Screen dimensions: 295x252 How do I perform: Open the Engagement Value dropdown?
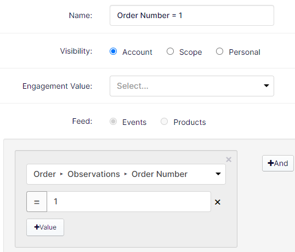click(192, 86)
